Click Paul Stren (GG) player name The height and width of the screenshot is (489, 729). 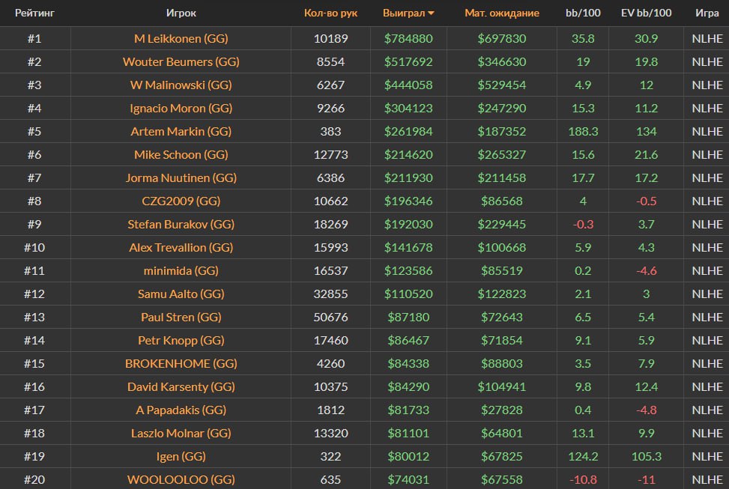click(180, 317)
